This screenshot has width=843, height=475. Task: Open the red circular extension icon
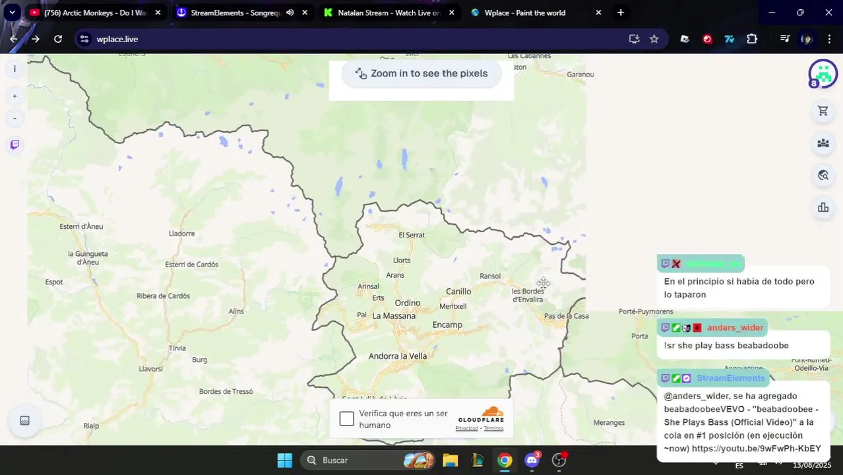[707, 39]
